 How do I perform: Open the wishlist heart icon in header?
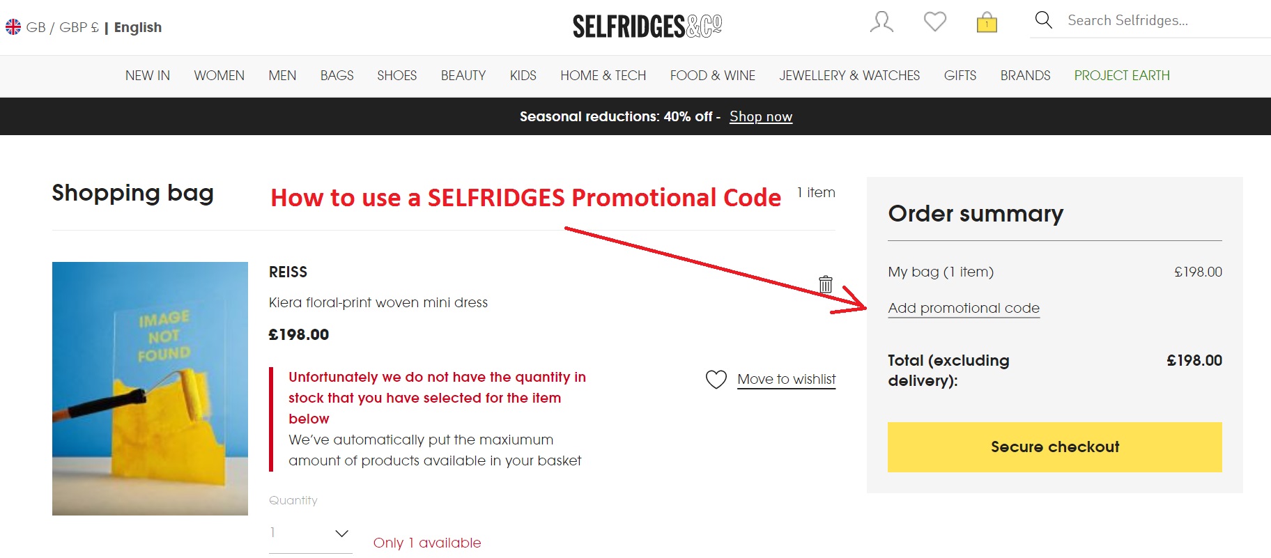pos(934,21)
